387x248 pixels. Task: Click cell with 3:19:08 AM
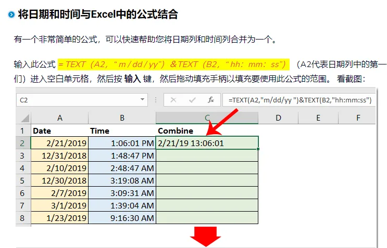122,180
